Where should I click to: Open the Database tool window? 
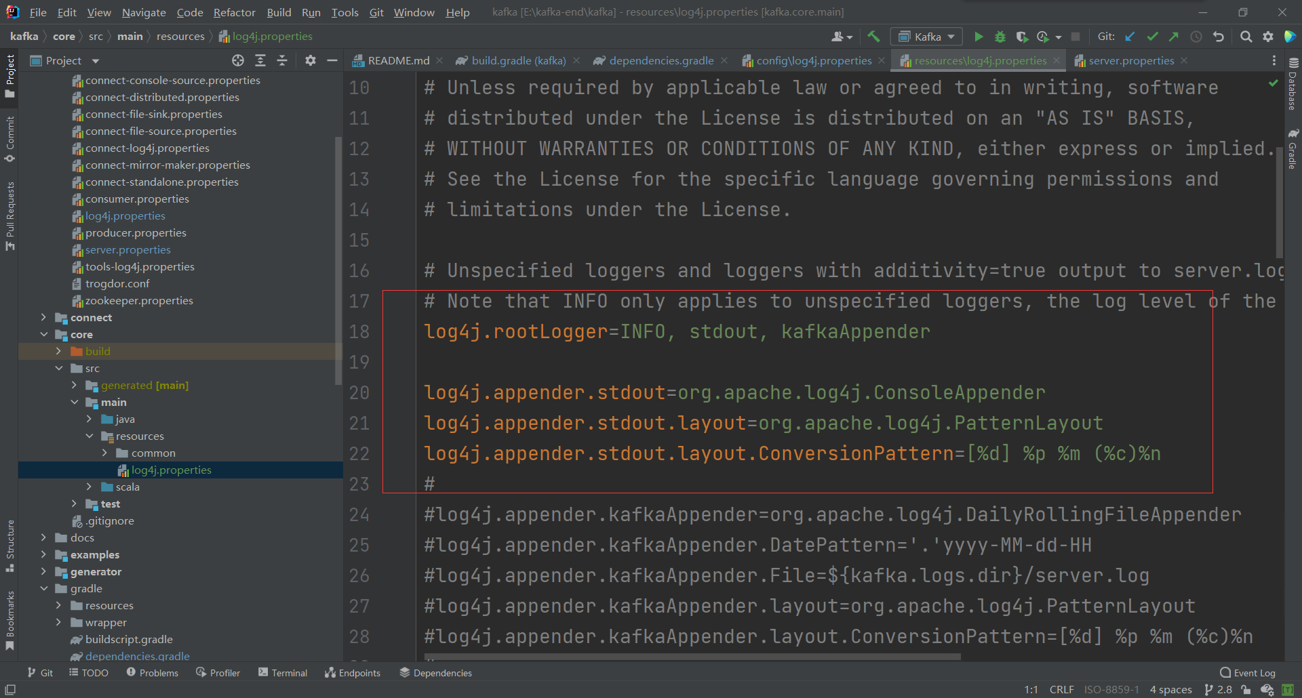click(x=1293, y=83)
